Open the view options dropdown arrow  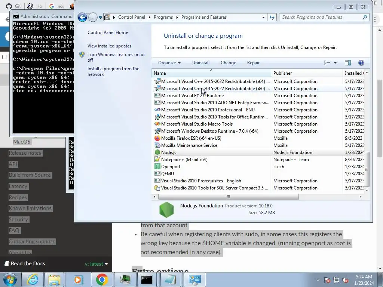pos(335,63)
